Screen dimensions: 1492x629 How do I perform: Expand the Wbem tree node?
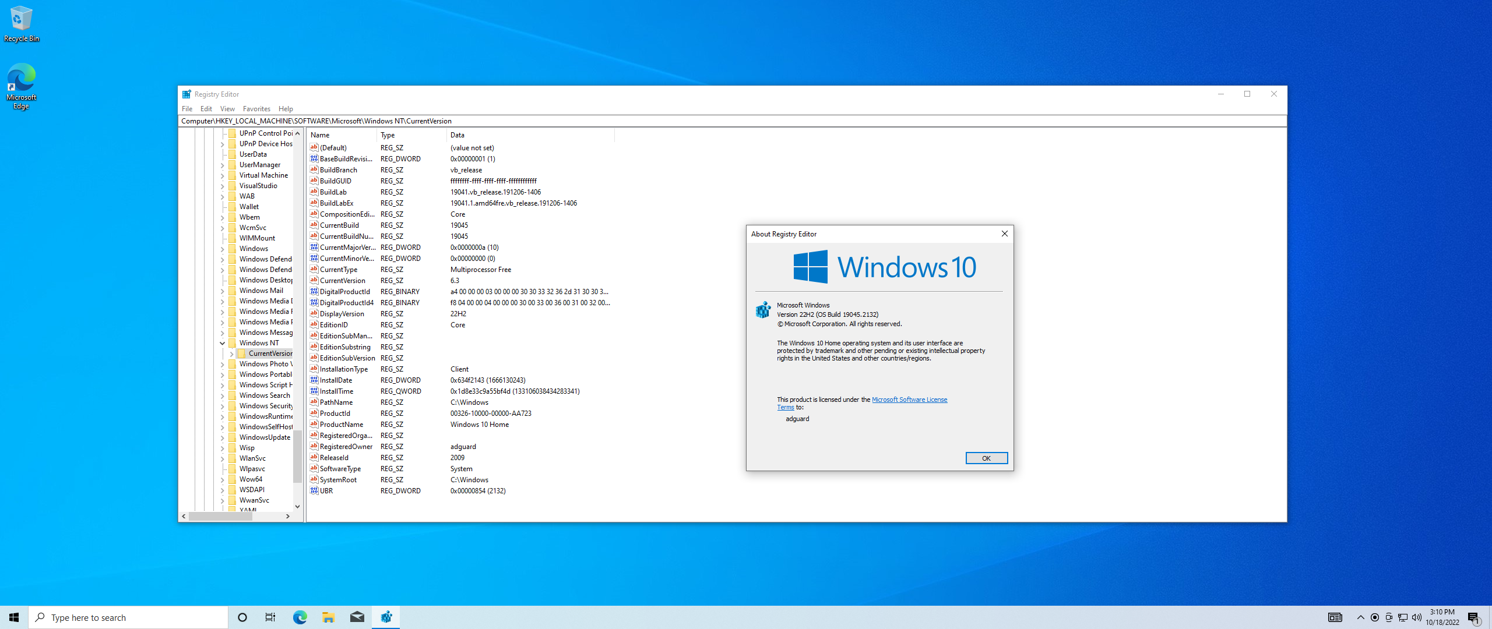coord(222,217)
